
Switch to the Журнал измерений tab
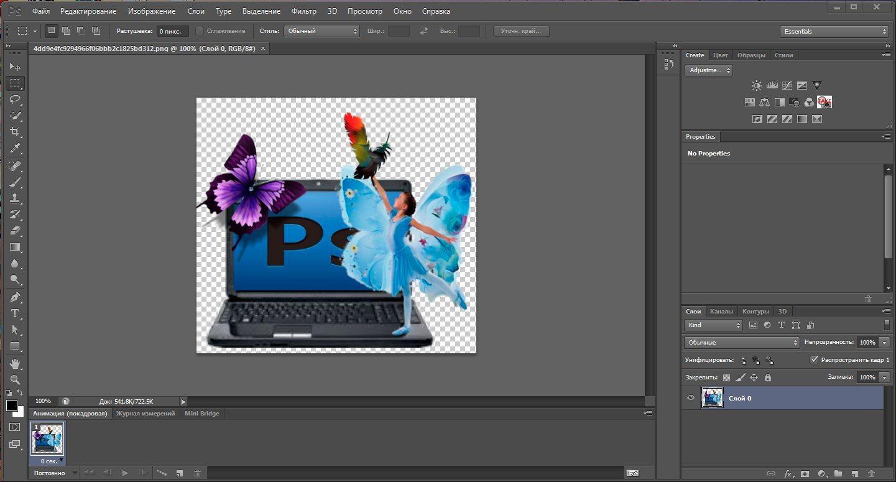pyautogui.click(x=145, y=413)
